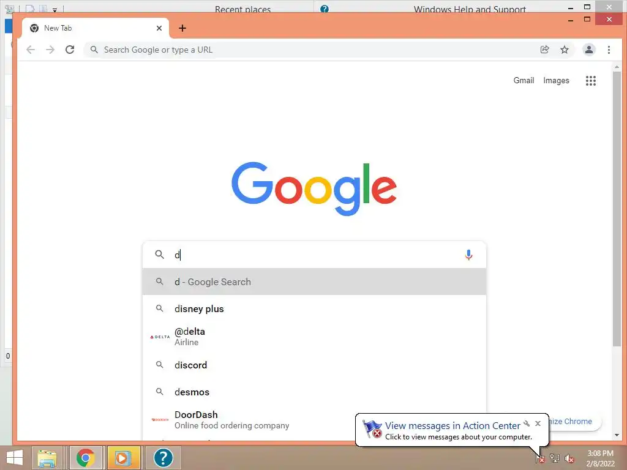Choose the '@delta' Airline suggestion

pyautogui.click(x=314, y=337)
